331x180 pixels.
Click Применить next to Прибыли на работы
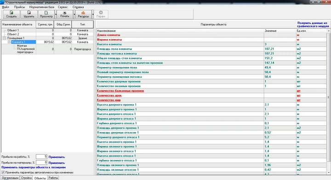(57, 157)
